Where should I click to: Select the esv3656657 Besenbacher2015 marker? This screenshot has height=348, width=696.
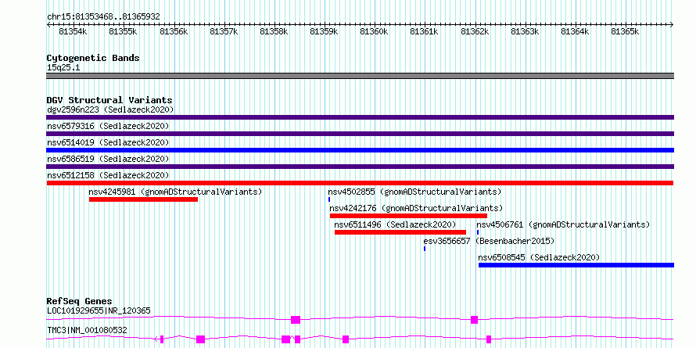point(425,249)
